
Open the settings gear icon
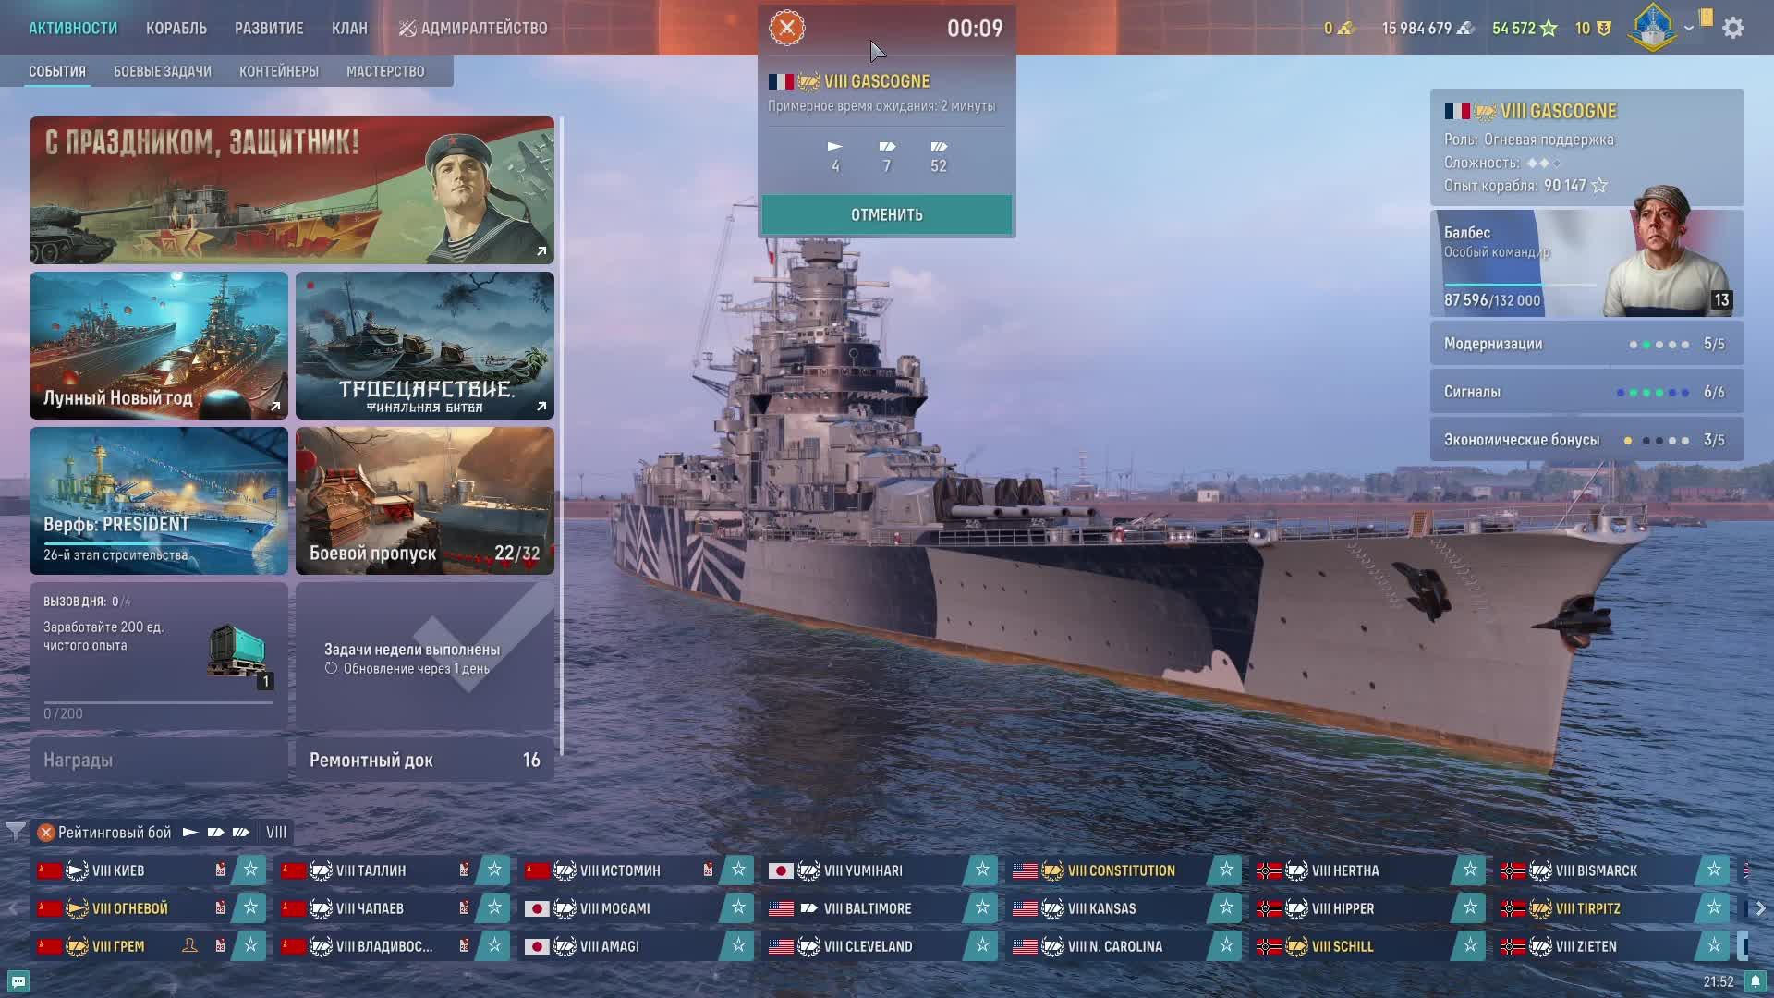click(x=1733, y=28)
